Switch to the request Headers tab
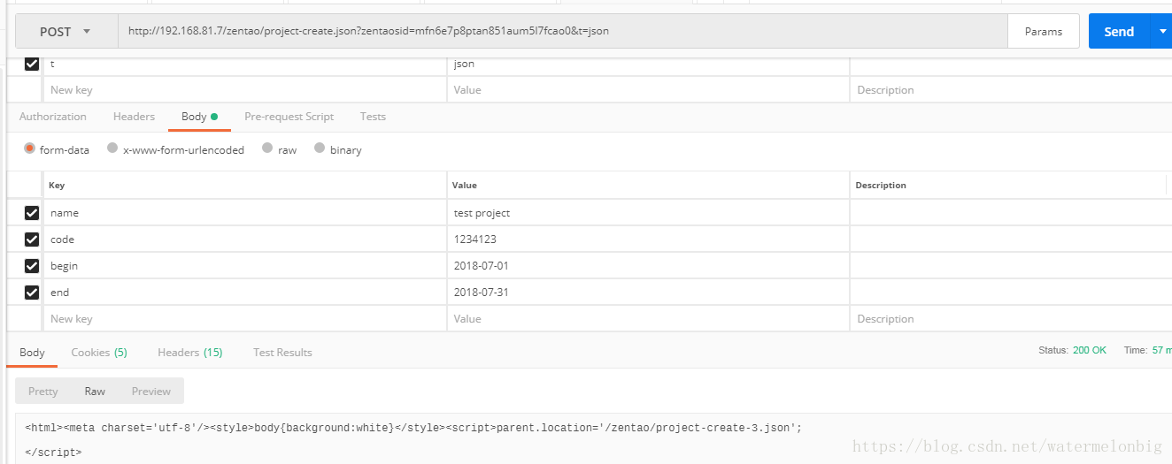 [x=134, y=117]
